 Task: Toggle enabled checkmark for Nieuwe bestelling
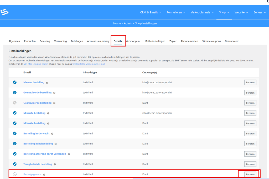coord(15,82)
